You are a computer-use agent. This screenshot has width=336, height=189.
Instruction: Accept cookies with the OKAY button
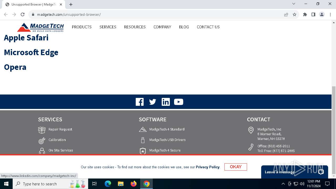tap(236, 167)
